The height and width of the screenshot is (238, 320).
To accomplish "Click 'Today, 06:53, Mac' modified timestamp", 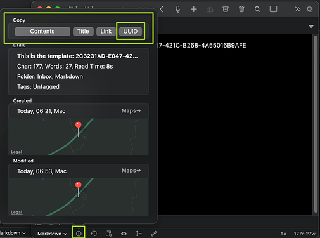I will [42, 171].
